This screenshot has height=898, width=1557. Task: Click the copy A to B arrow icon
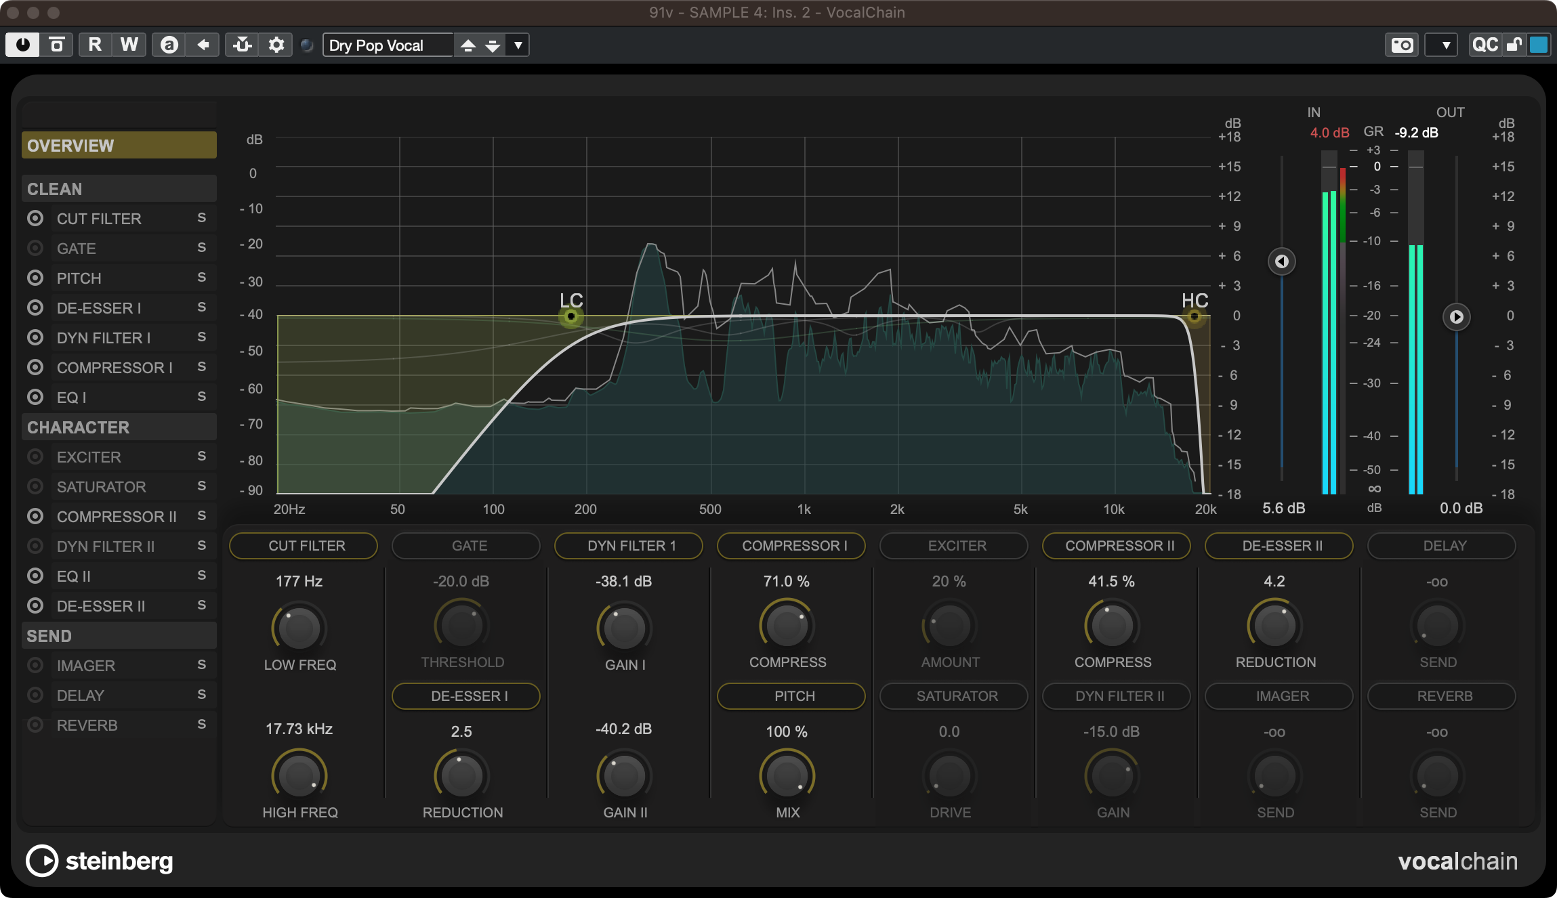pyautogui.click(x=203, y=45)
